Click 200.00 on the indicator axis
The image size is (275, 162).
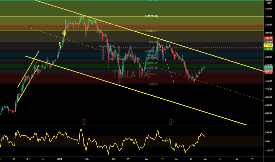(x=269, y=133)
